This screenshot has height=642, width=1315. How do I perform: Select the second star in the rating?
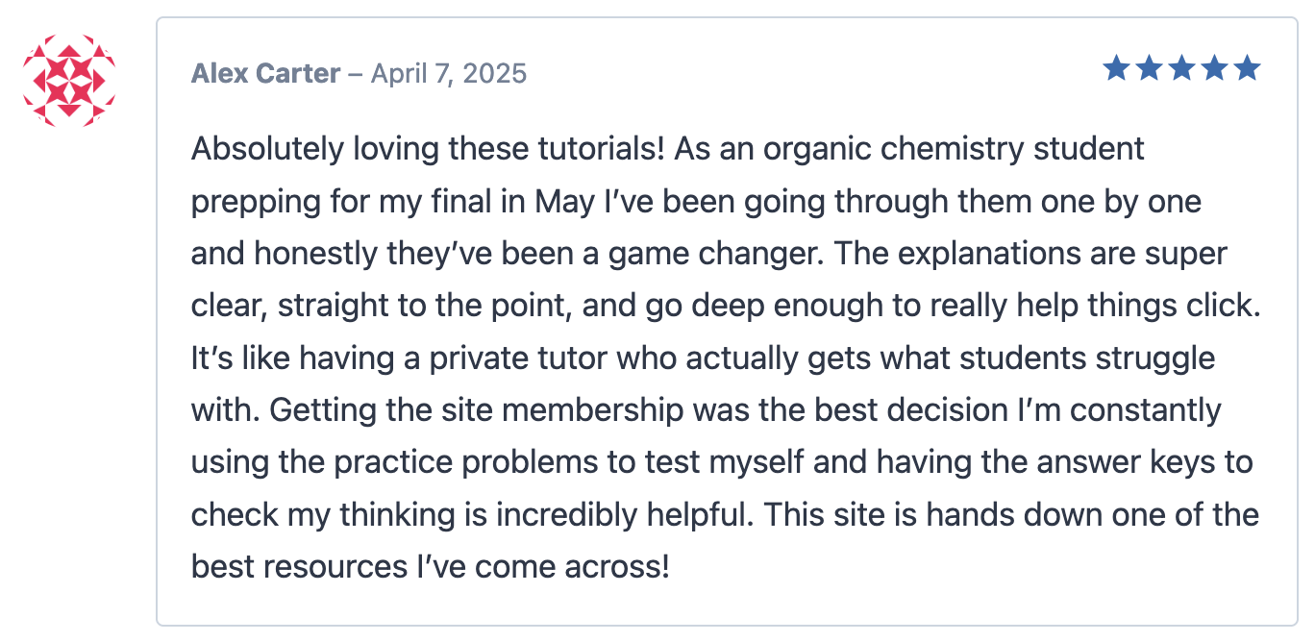(1149, 68)
